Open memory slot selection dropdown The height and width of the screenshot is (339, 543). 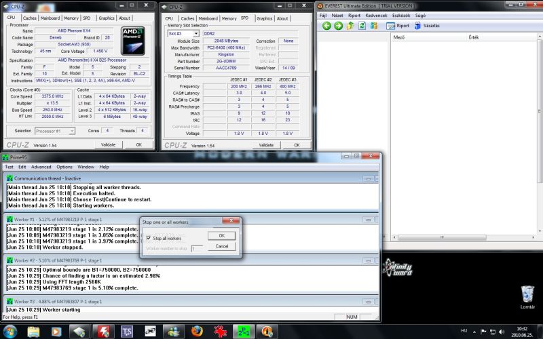[196, 33]
